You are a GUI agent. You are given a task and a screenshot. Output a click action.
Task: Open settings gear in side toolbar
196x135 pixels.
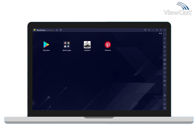click(165, 95)
